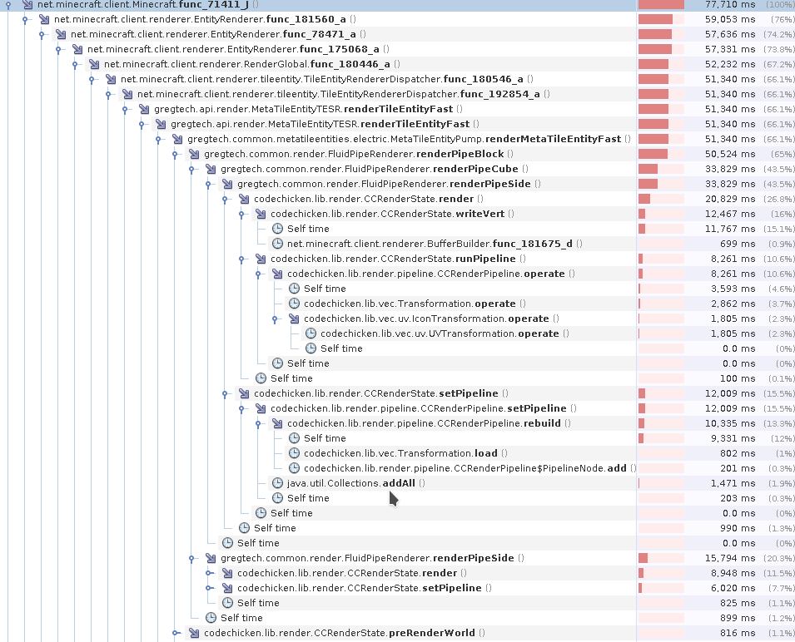Collapse the FluidPipeRenderer.renderPipeCube branch
Viewport: 795px width, 642px height.
point(192,169)
